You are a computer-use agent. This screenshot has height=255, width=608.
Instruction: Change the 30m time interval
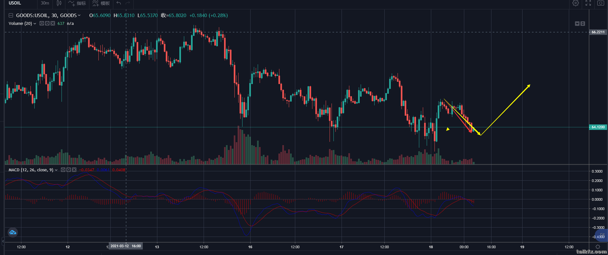pyautogui.click(x=45, y=3)
